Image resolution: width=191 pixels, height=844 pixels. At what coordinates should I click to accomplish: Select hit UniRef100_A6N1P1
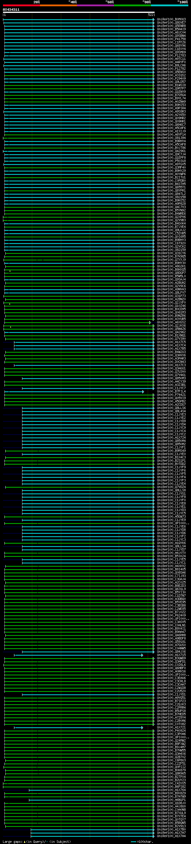coord(171,800)
